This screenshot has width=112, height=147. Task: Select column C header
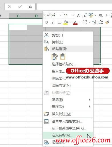click(18, 16)
